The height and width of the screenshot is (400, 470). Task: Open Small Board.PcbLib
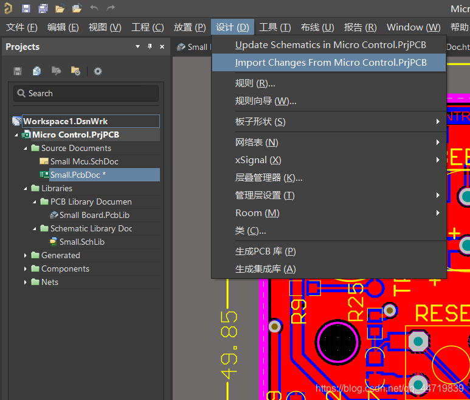(94, 215)
